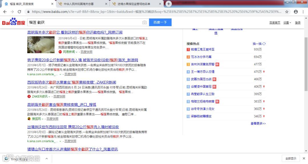The image size is (308, 164).
Task: Open result 昆明海关多次截获它 网易订阅
Action: click(75, 32)
